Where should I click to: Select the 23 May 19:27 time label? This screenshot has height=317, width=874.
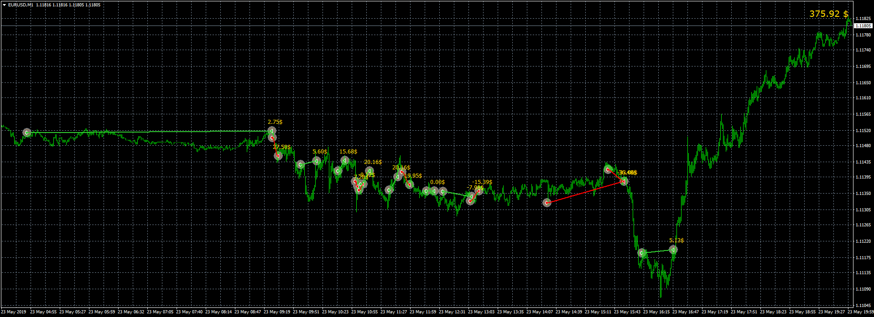832,312
